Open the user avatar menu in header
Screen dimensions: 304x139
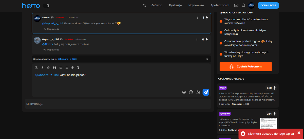[x=251, y=5]
